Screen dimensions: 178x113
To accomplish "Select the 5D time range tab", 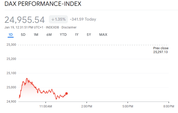I will pyautogui.click(x=23, y=35).
